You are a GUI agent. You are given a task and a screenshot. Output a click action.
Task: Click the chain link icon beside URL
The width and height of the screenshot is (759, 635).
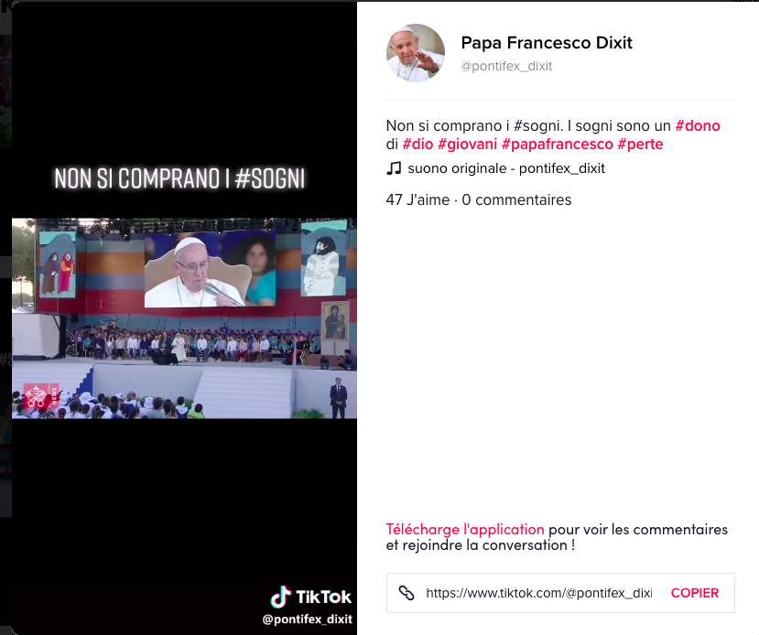coord(407,593)
